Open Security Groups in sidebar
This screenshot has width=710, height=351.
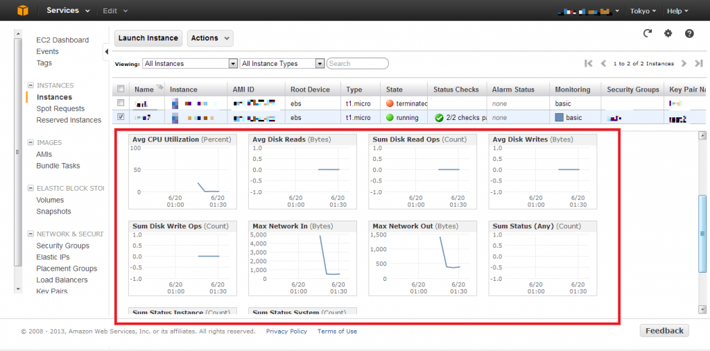coord(62,246)
